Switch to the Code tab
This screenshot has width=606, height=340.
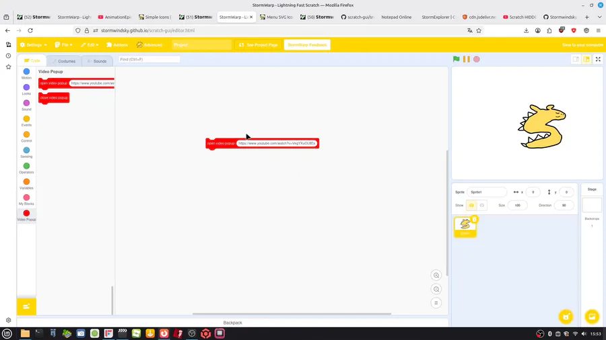point(32,60)
